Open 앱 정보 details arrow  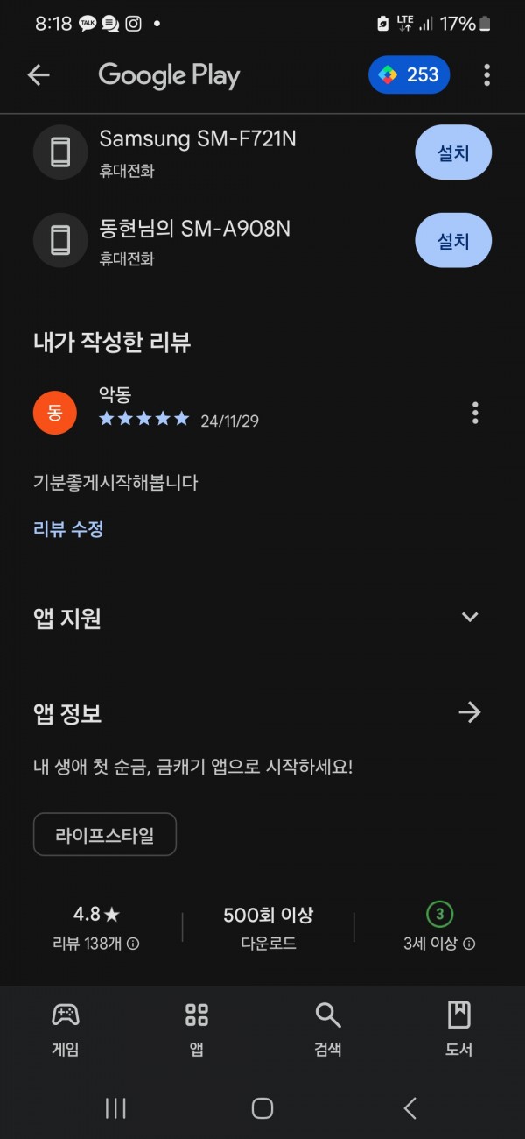(470, 712)
